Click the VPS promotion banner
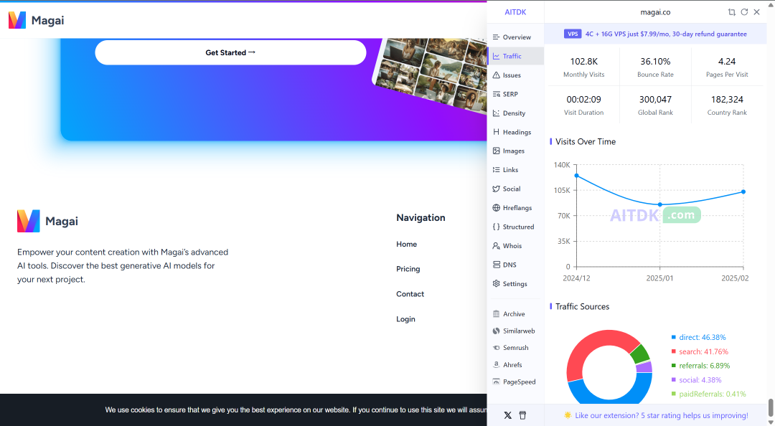The width and height of the screenshot is (775, 426). [x=655, y=34]
